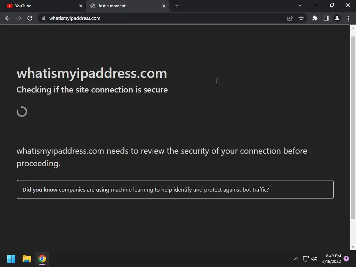Share this page via share icon

[x=290, y=18]
